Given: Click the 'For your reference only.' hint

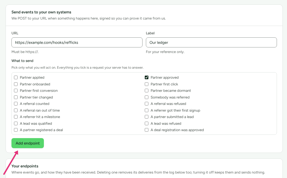Looking at the screenshot, I should click(165, 52).
